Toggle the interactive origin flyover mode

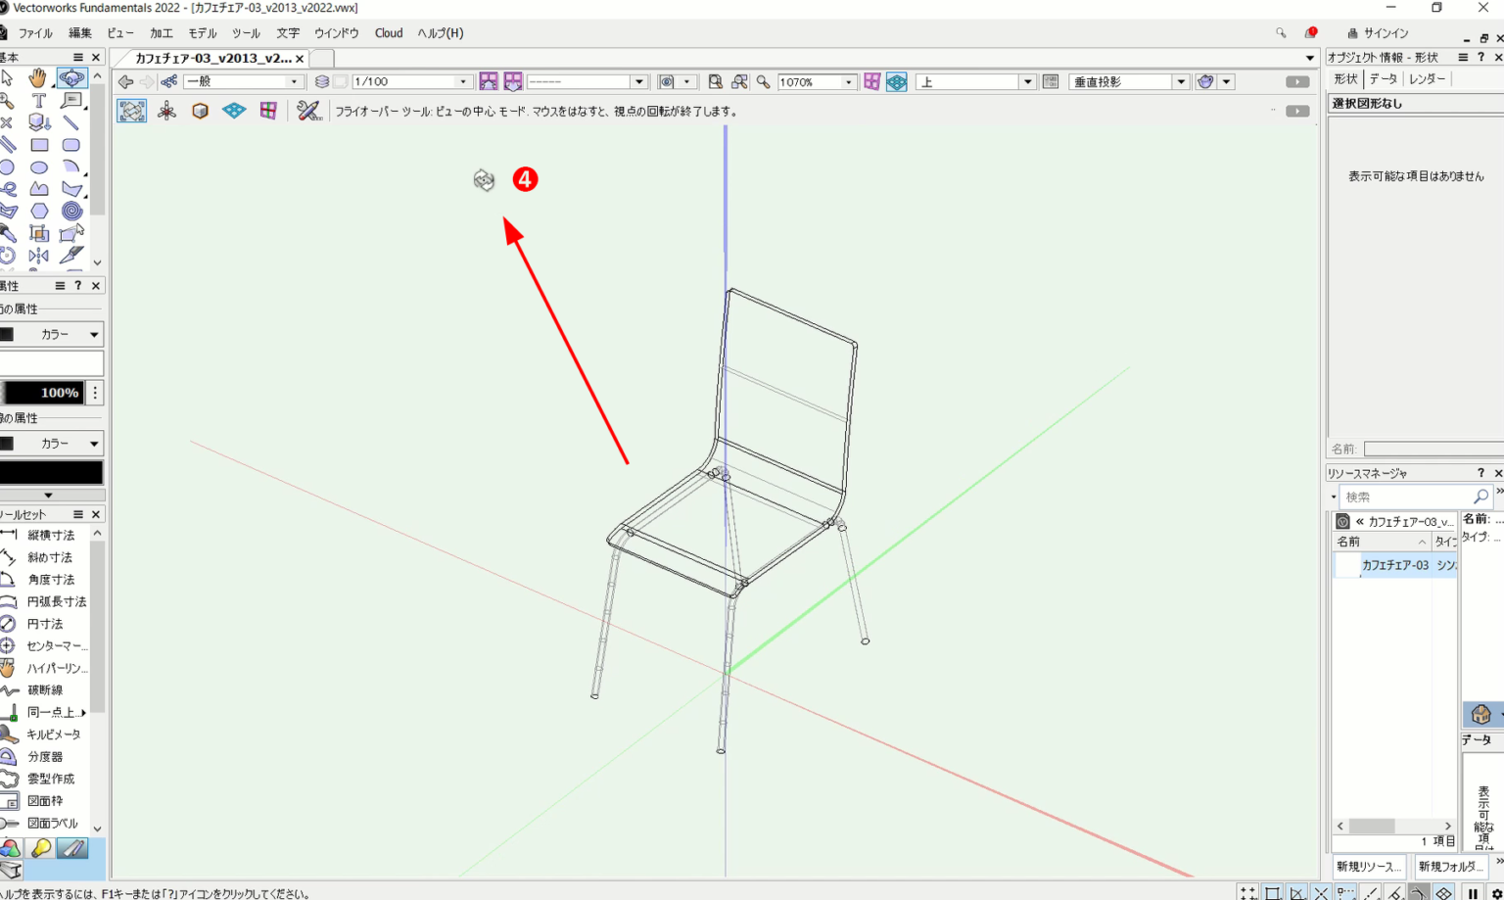(167, 111)
